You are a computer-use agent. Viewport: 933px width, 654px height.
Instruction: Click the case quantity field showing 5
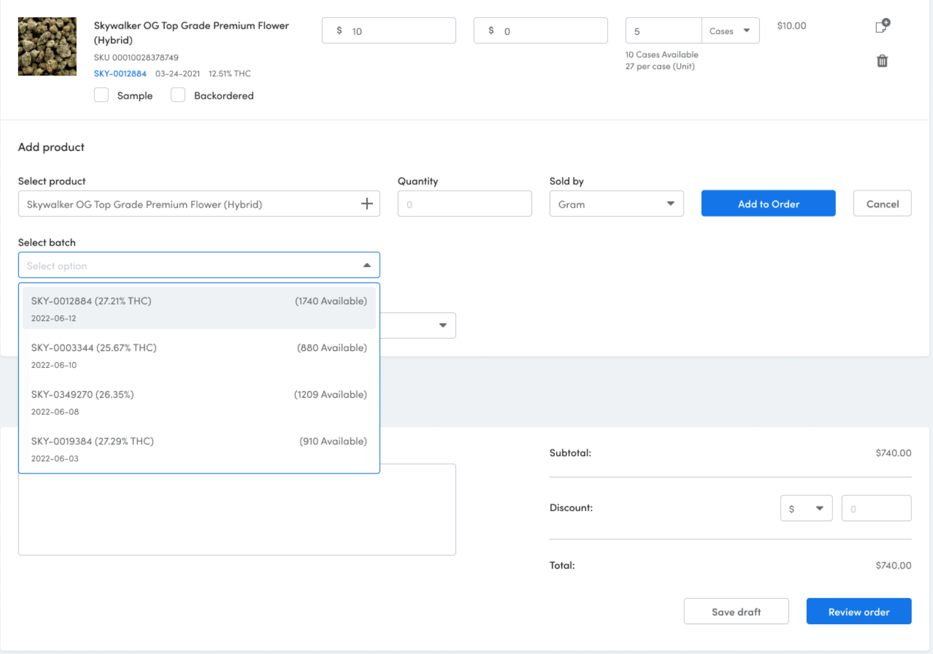click(x=663, y=30)
